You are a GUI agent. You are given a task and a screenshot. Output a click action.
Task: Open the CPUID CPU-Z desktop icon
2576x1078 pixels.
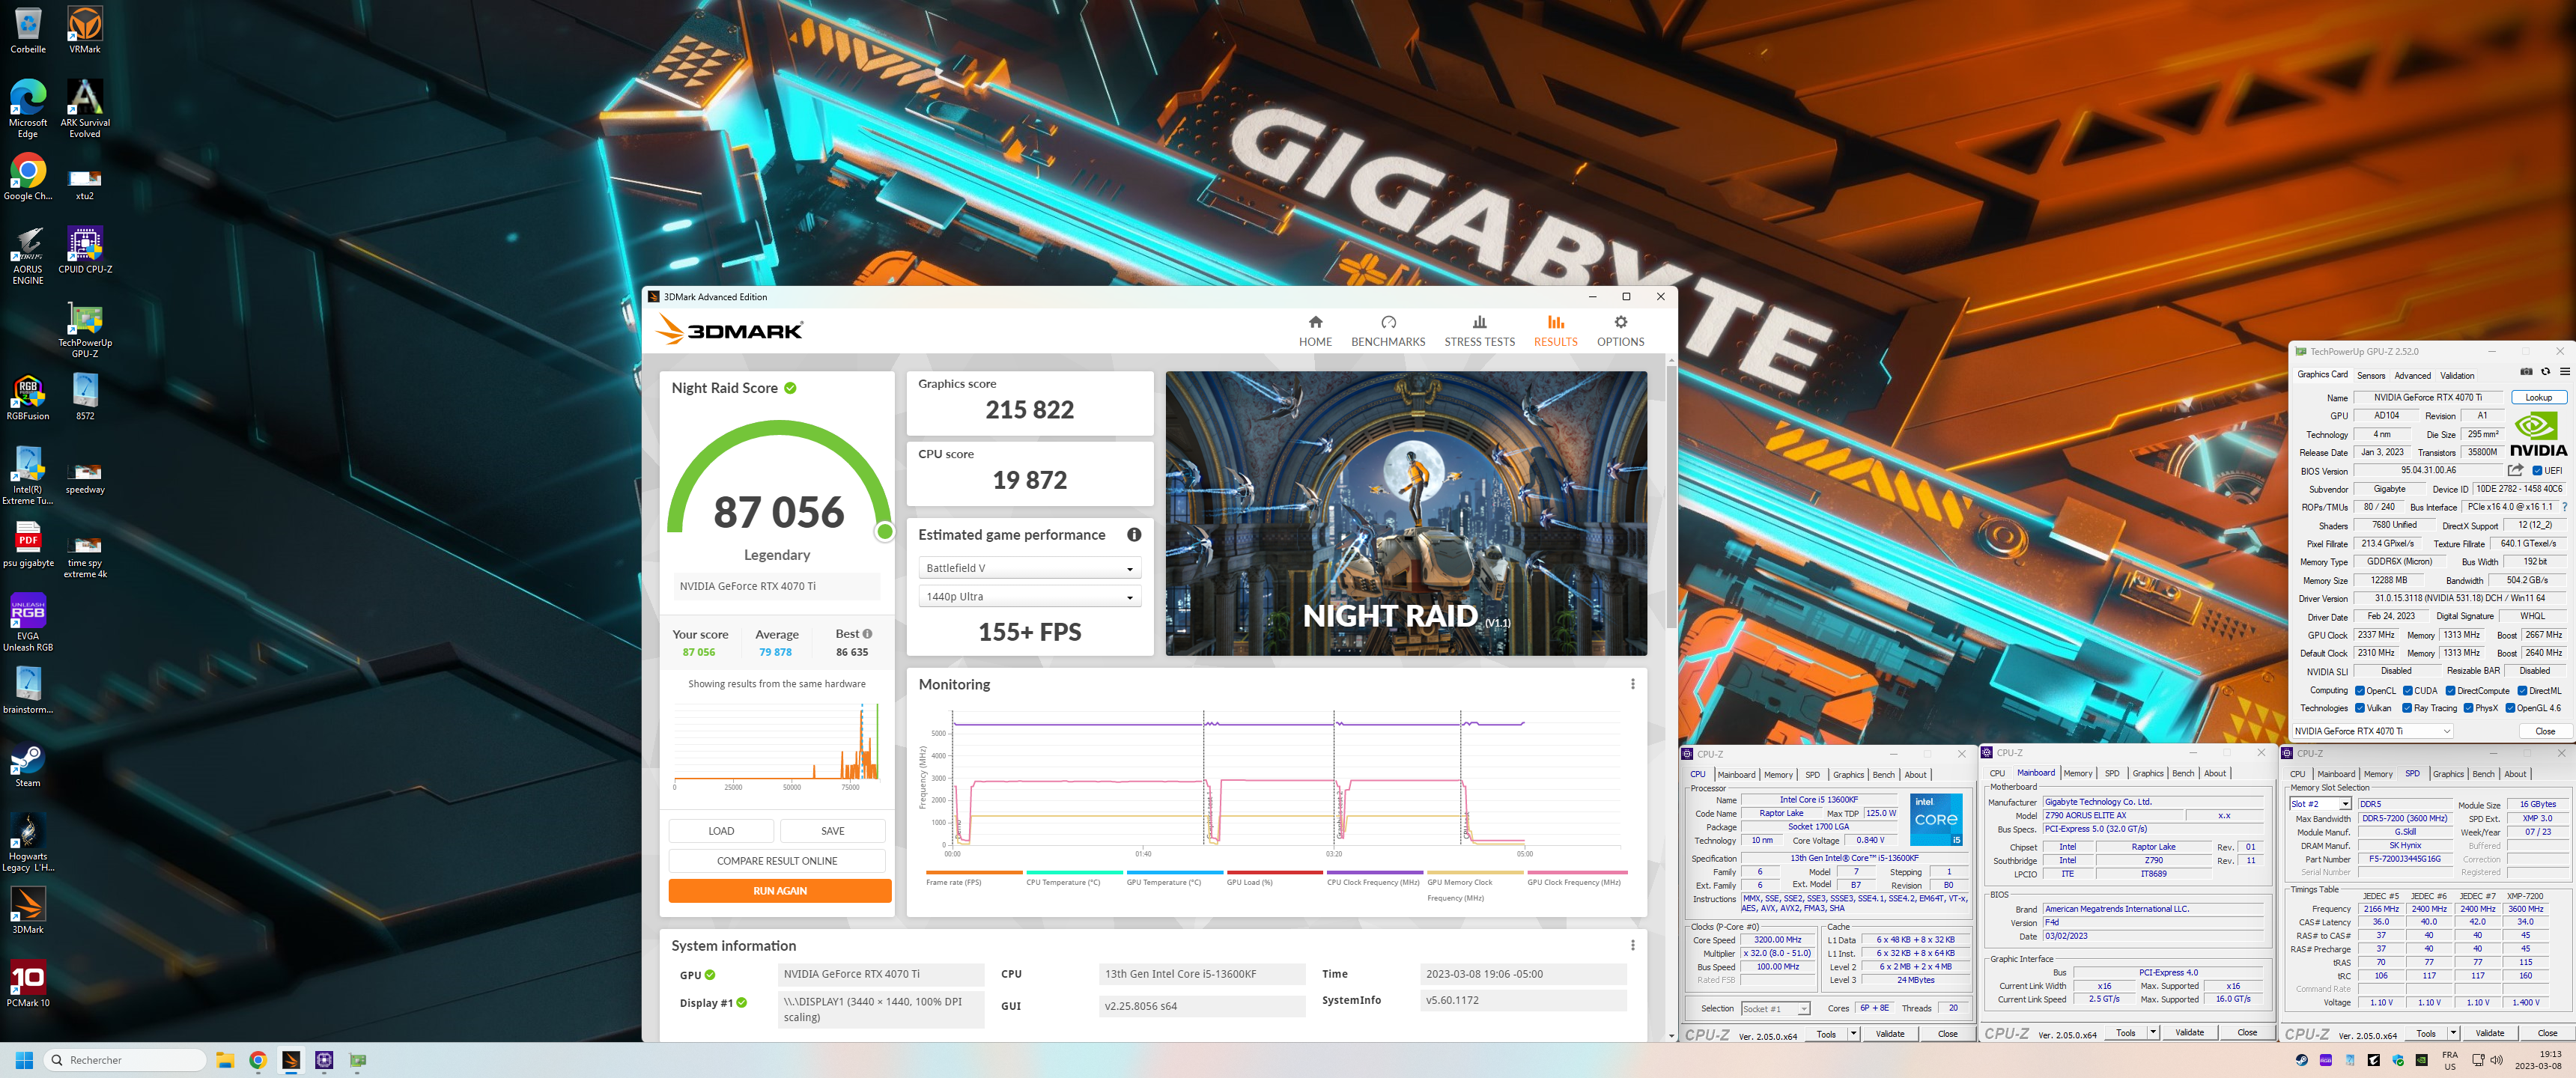(85, 250)
